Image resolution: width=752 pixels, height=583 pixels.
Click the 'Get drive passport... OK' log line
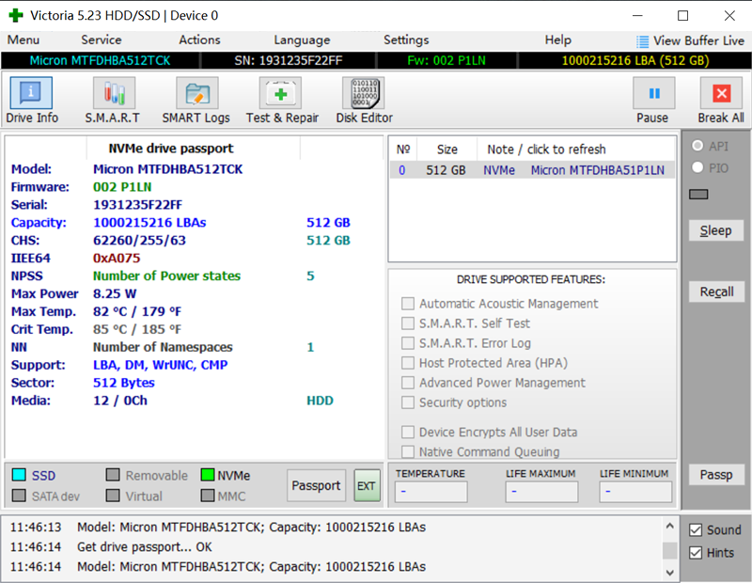(145, 547)
